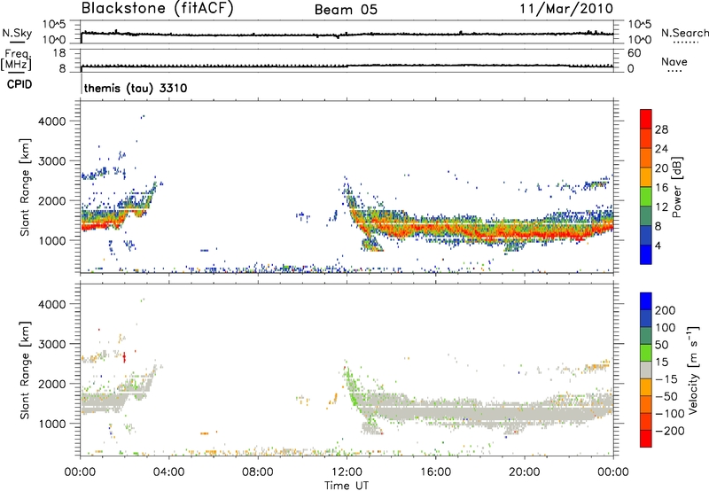Pick the bright blue bottom power colorbar swatch
709x491 pixels.
pyautogui.click(x=646, y=255)
